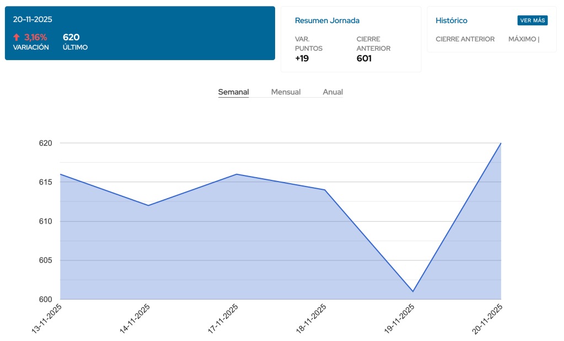Viewport: 564px width, 341px height.
Task: Click the lowest chart point on 19-11-2025
Action: coord(413,291)
